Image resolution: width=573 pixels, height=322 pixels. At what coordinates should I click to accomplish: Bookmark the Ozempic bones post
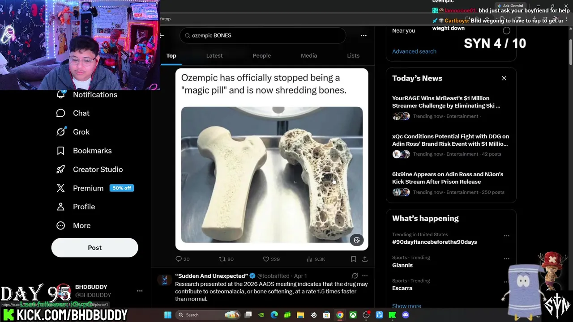[x=353, y=259]
